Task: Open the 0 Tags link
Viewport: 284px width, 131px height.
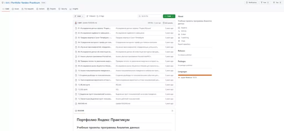Action: click(100, 16)
